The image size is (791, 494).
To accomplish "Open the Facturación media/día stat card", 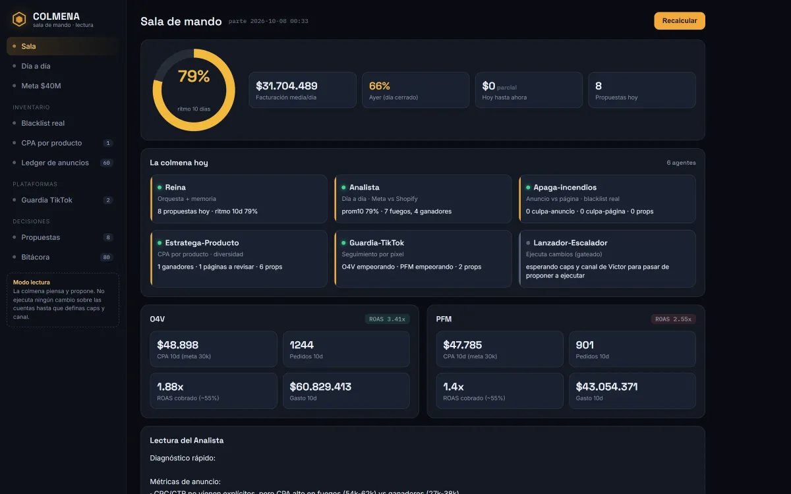I will click(x=303, y=90).
